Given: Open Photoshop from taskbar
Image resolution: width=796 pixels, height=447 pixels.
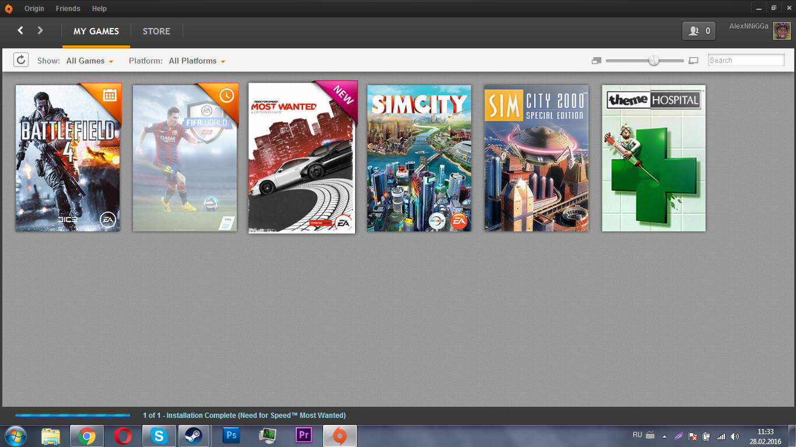Looking at the screenshot, I should (x=231, y=435).
